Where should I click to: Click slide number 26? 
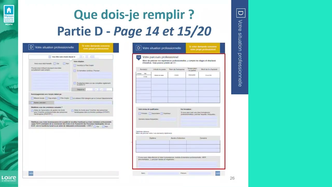(232, 178)
